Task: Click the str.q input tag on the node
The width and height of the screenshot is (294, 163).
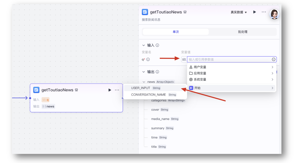Action: coord(45,100)
